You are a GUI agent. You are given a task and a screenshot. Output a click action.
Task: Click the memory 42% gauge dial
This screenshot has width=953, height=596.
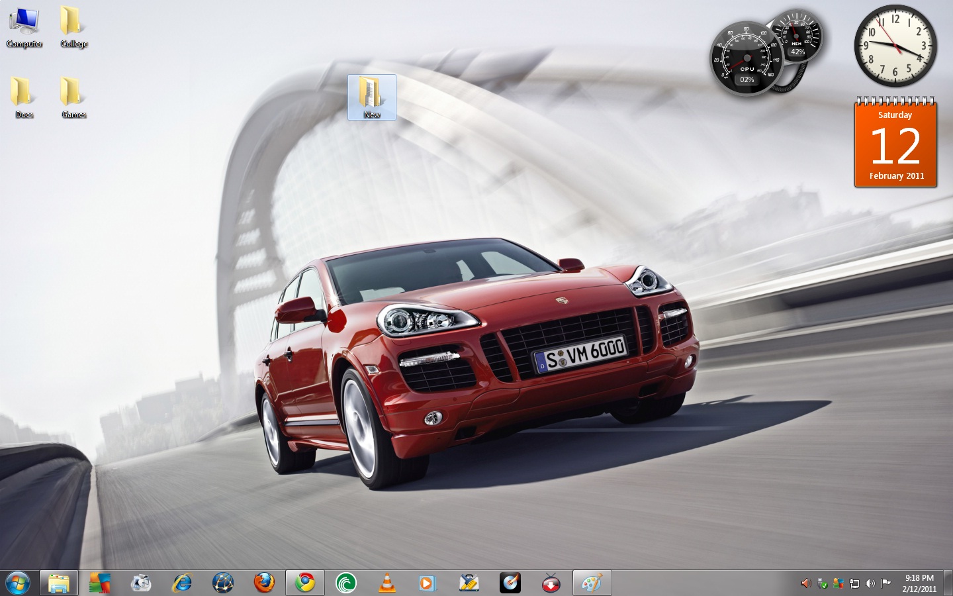point(797,36)
